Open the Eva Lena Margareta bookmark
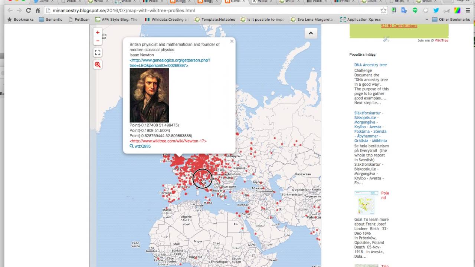Screen dimensions: 475x267 click(312, 19)
